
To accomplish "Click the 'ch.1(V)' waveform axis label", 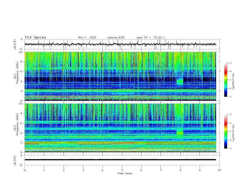I will click(15, 44).
